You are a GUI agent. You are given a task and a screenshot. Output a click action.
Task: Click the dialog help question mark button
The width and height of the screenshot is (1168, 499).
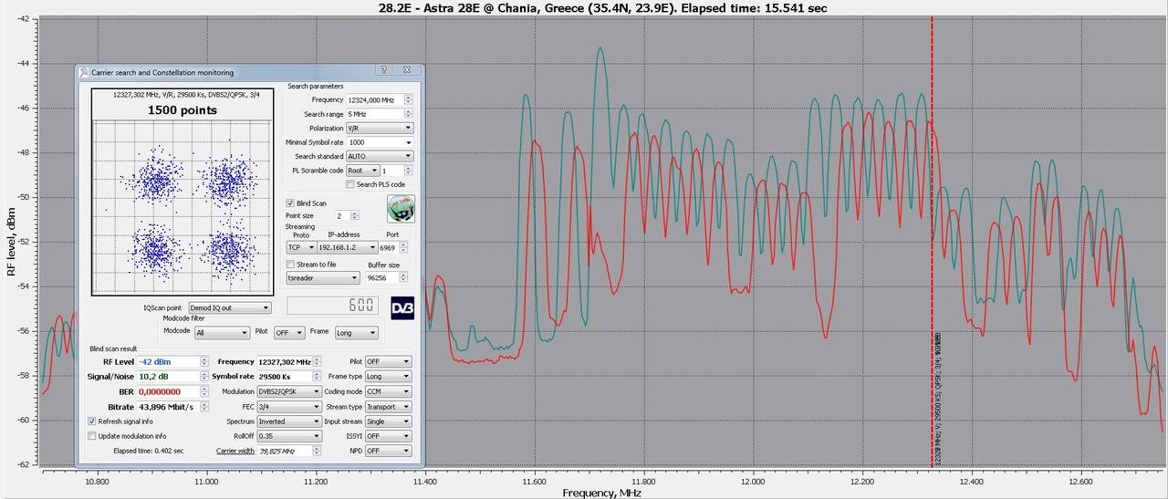click(x=384, y=71)
